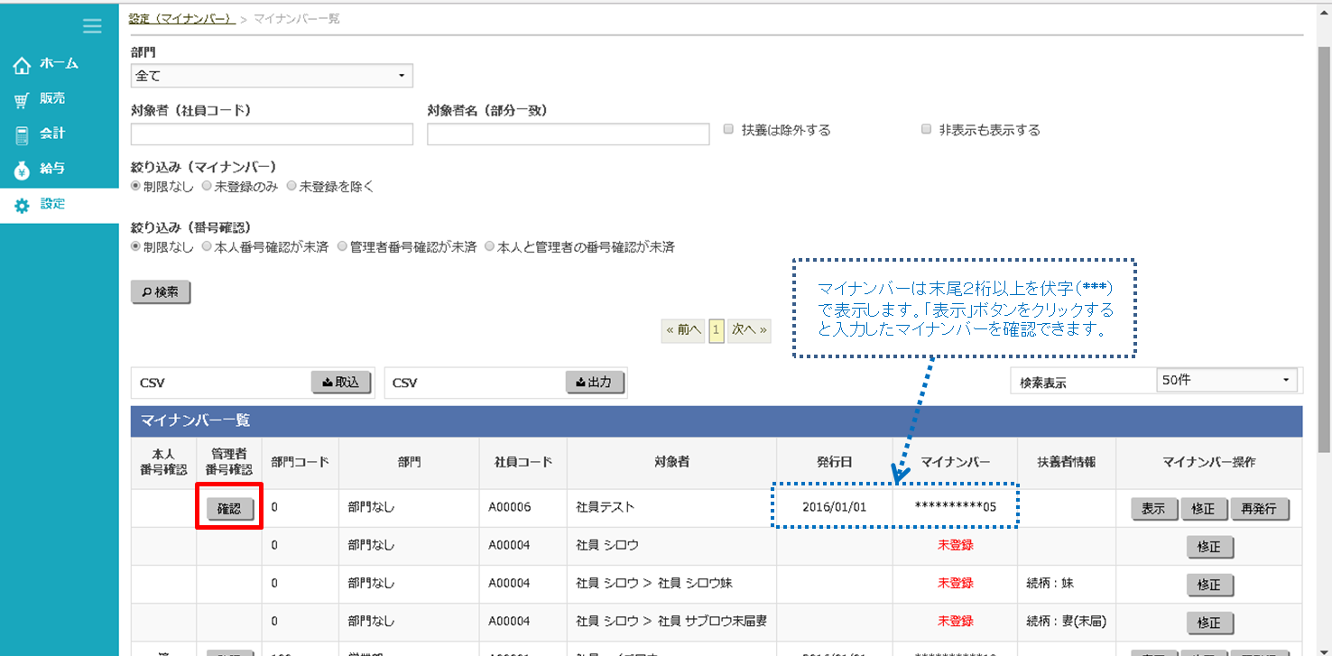Click 表示 button for 社員テスト row
The width and height of the screenshot is (1332, 656).
(x=1153, y=509)
